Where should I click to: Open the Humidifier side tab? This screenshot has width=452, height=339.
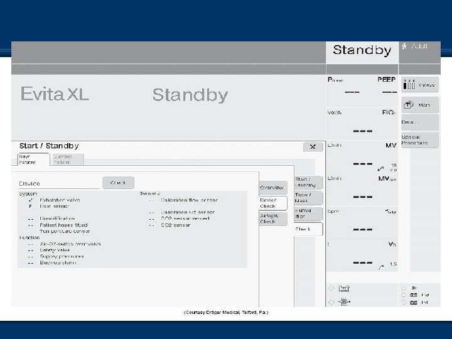[x=308, y=213]
